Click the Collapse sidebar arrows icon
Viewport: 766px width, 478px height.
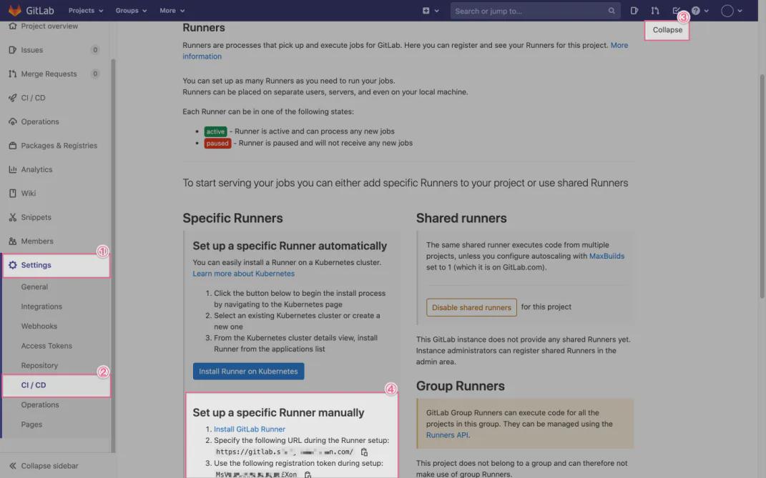(13, 466)
